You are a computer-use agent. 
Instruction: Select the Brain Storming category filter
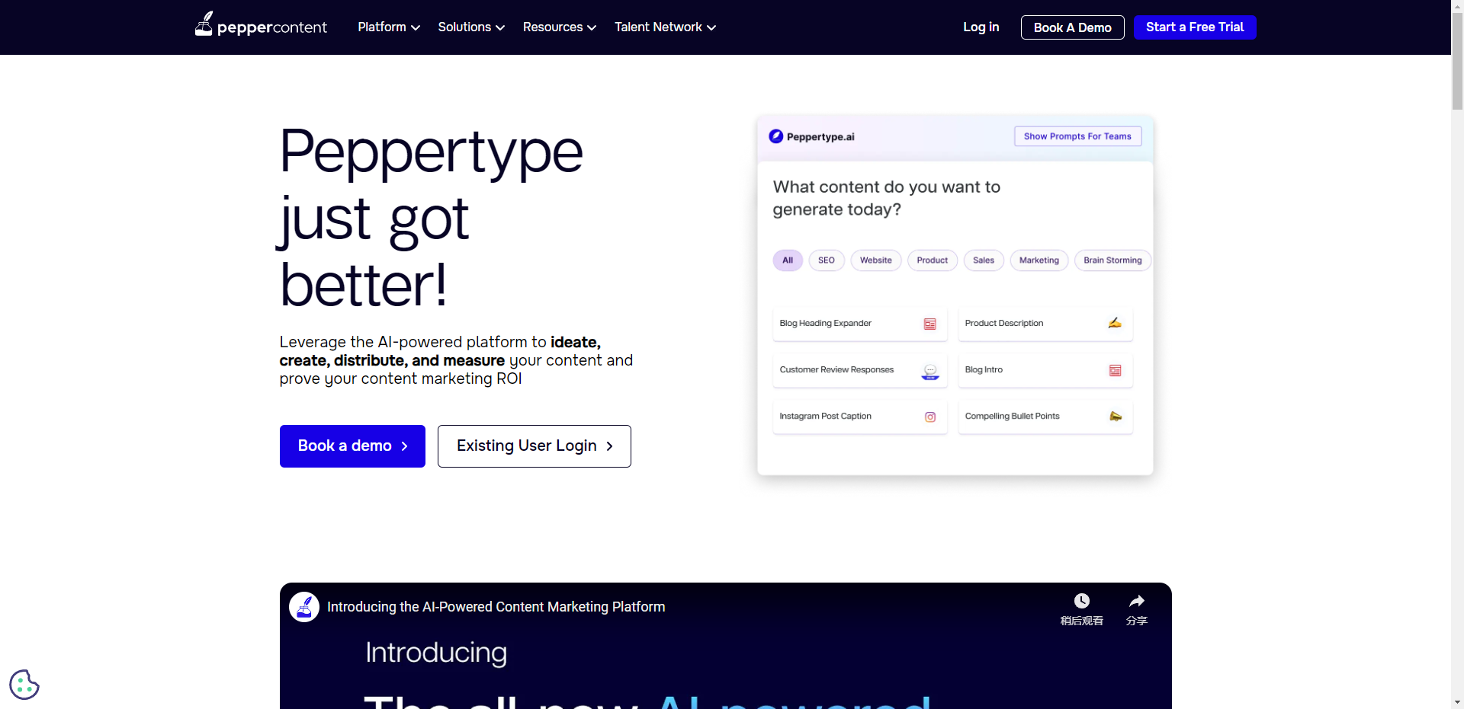(1113, 260)
